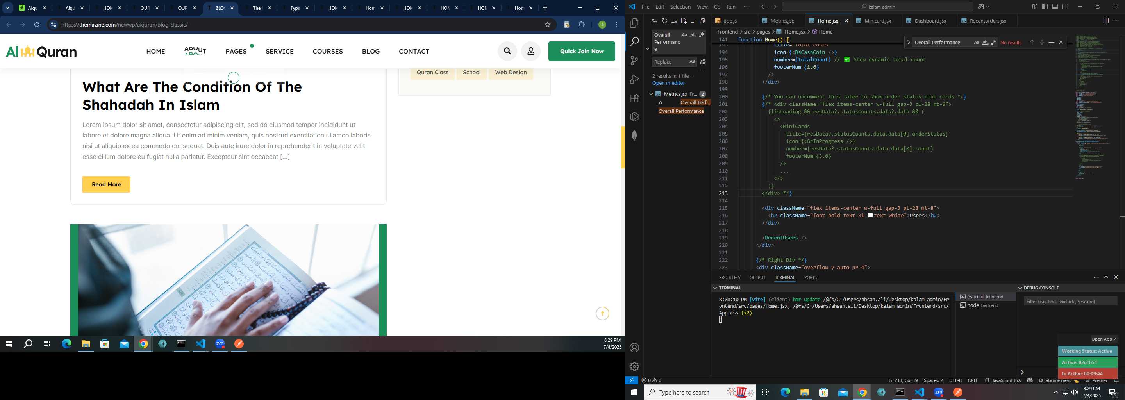
Task: Open Chrome extensions puzzle icon
Action: pyautogui.click(x=581, y=25)
